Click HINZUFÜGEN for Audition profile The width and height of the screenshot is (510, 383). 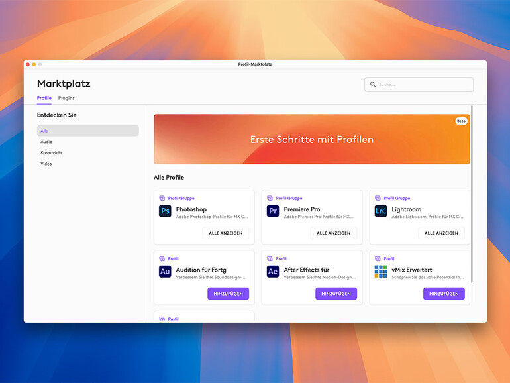229,294
